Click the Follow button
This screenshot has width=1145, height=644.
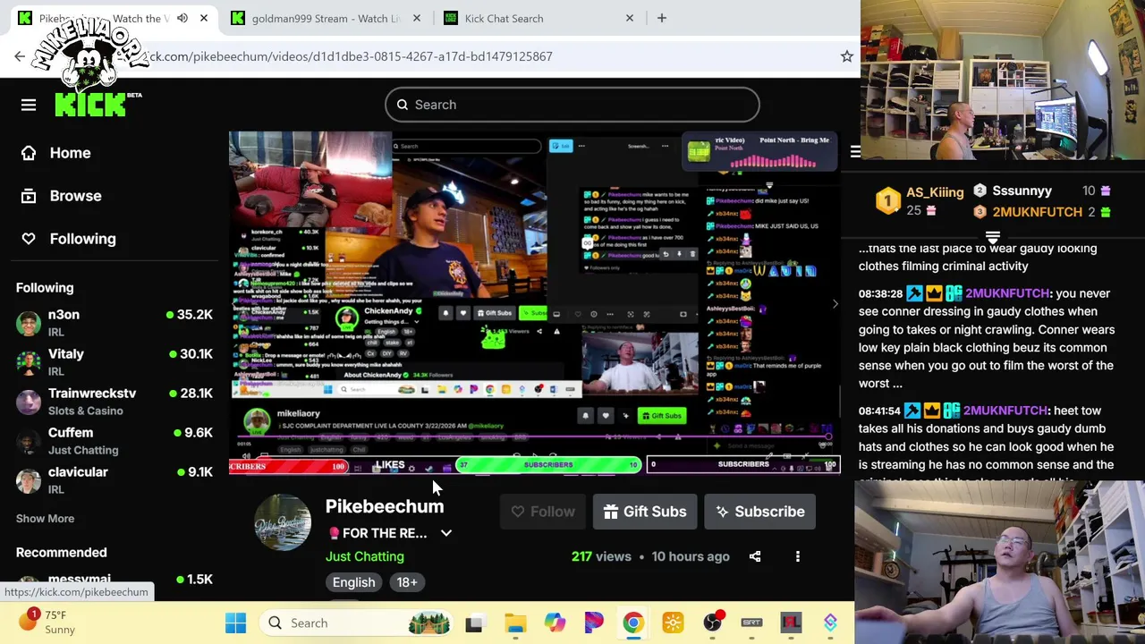(543, 512)
